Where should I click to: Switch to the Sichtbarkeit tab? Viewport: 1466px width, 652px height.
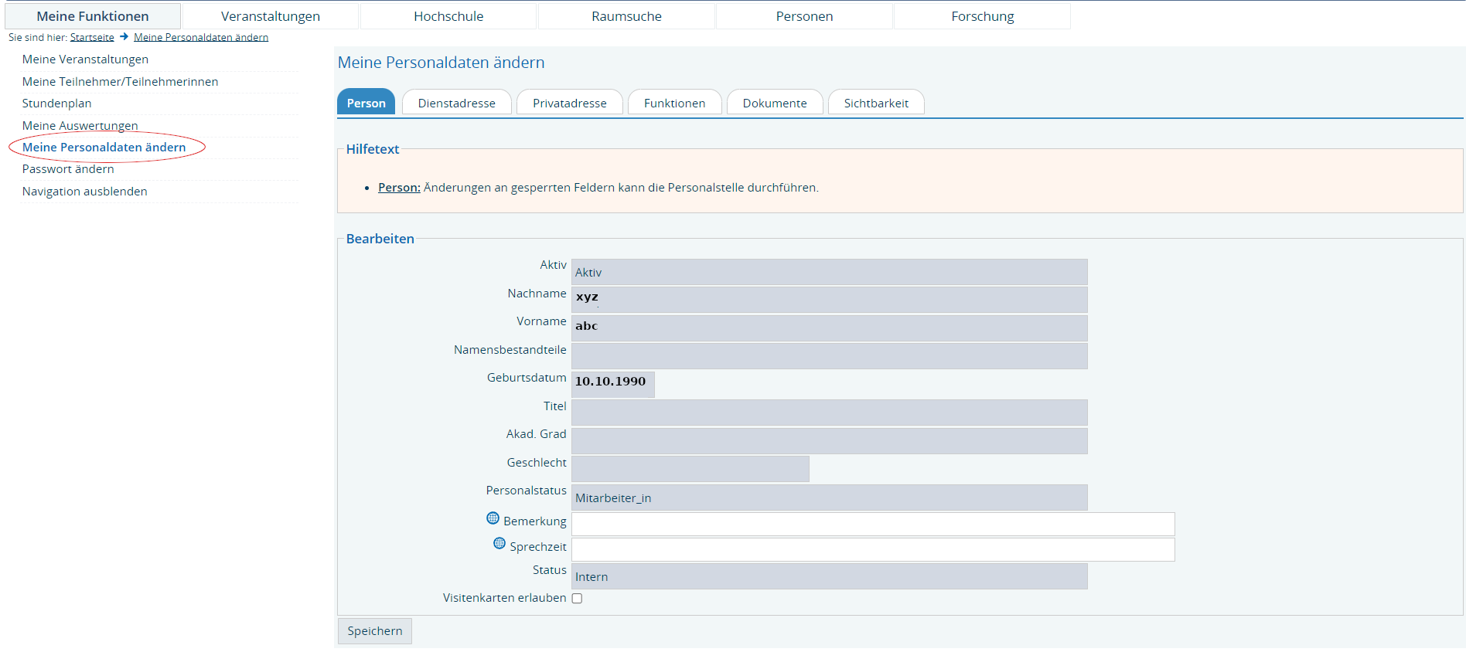coord(876,103)
